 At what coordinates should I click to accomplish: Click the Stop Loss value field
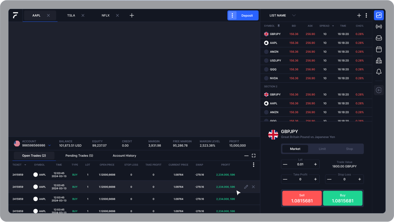pyautogui.click(x=344, y=179)
